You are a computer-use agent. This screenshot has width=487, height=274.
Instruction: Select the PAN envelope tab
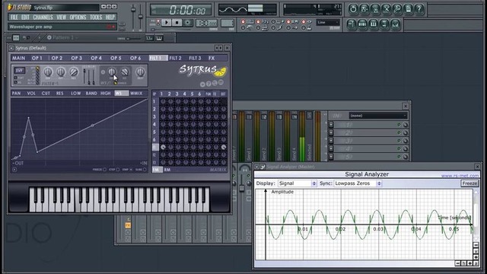(16, 93)
